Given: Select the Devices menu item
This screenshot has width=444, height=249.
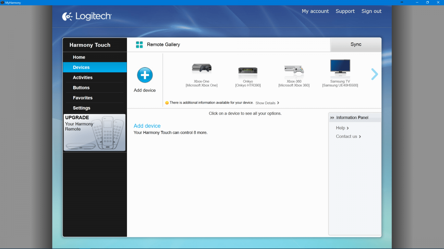Looking at the screenshot, I should pos(95,68).
